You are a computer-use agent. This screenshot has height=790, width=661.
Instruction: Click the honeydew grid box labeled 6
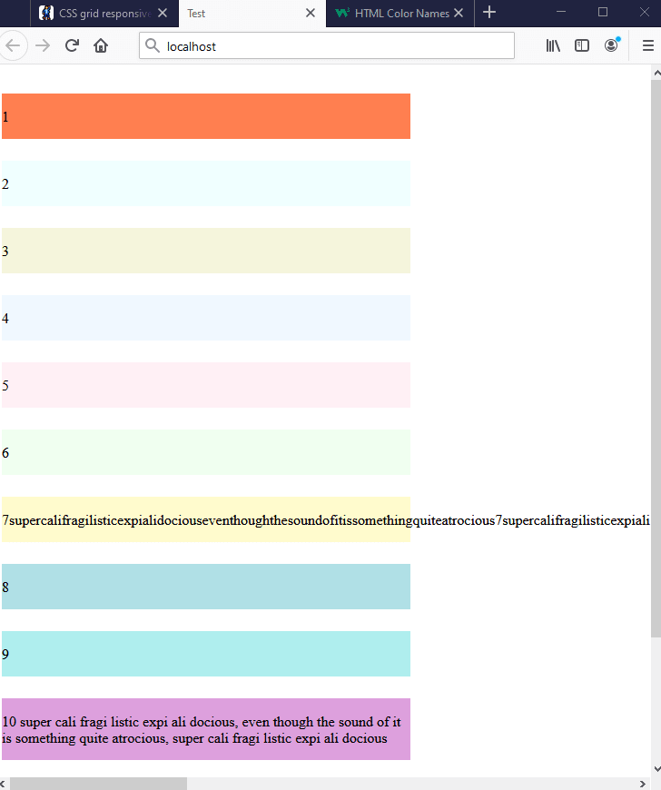[205, 452]
